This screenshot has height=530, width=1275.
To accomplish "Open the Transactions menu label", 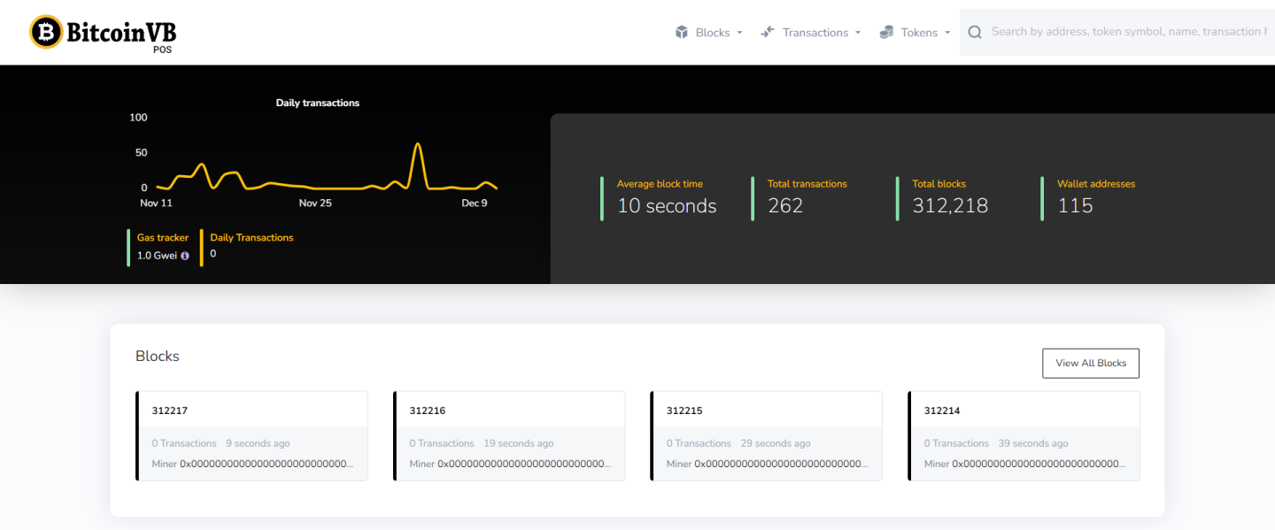I will click(815, 33).
